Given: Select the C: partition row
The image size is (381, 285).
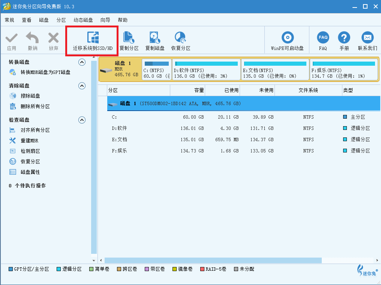Looking at the screenshot, I should [x=243, y=117].
